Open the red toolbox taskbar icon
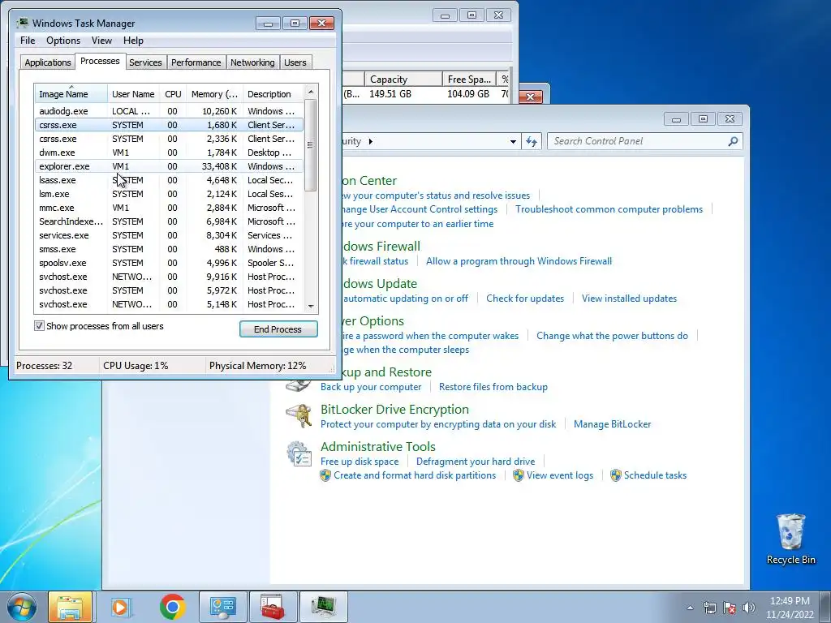The width and height of the screenshot is (831, 623). (273, 607)
